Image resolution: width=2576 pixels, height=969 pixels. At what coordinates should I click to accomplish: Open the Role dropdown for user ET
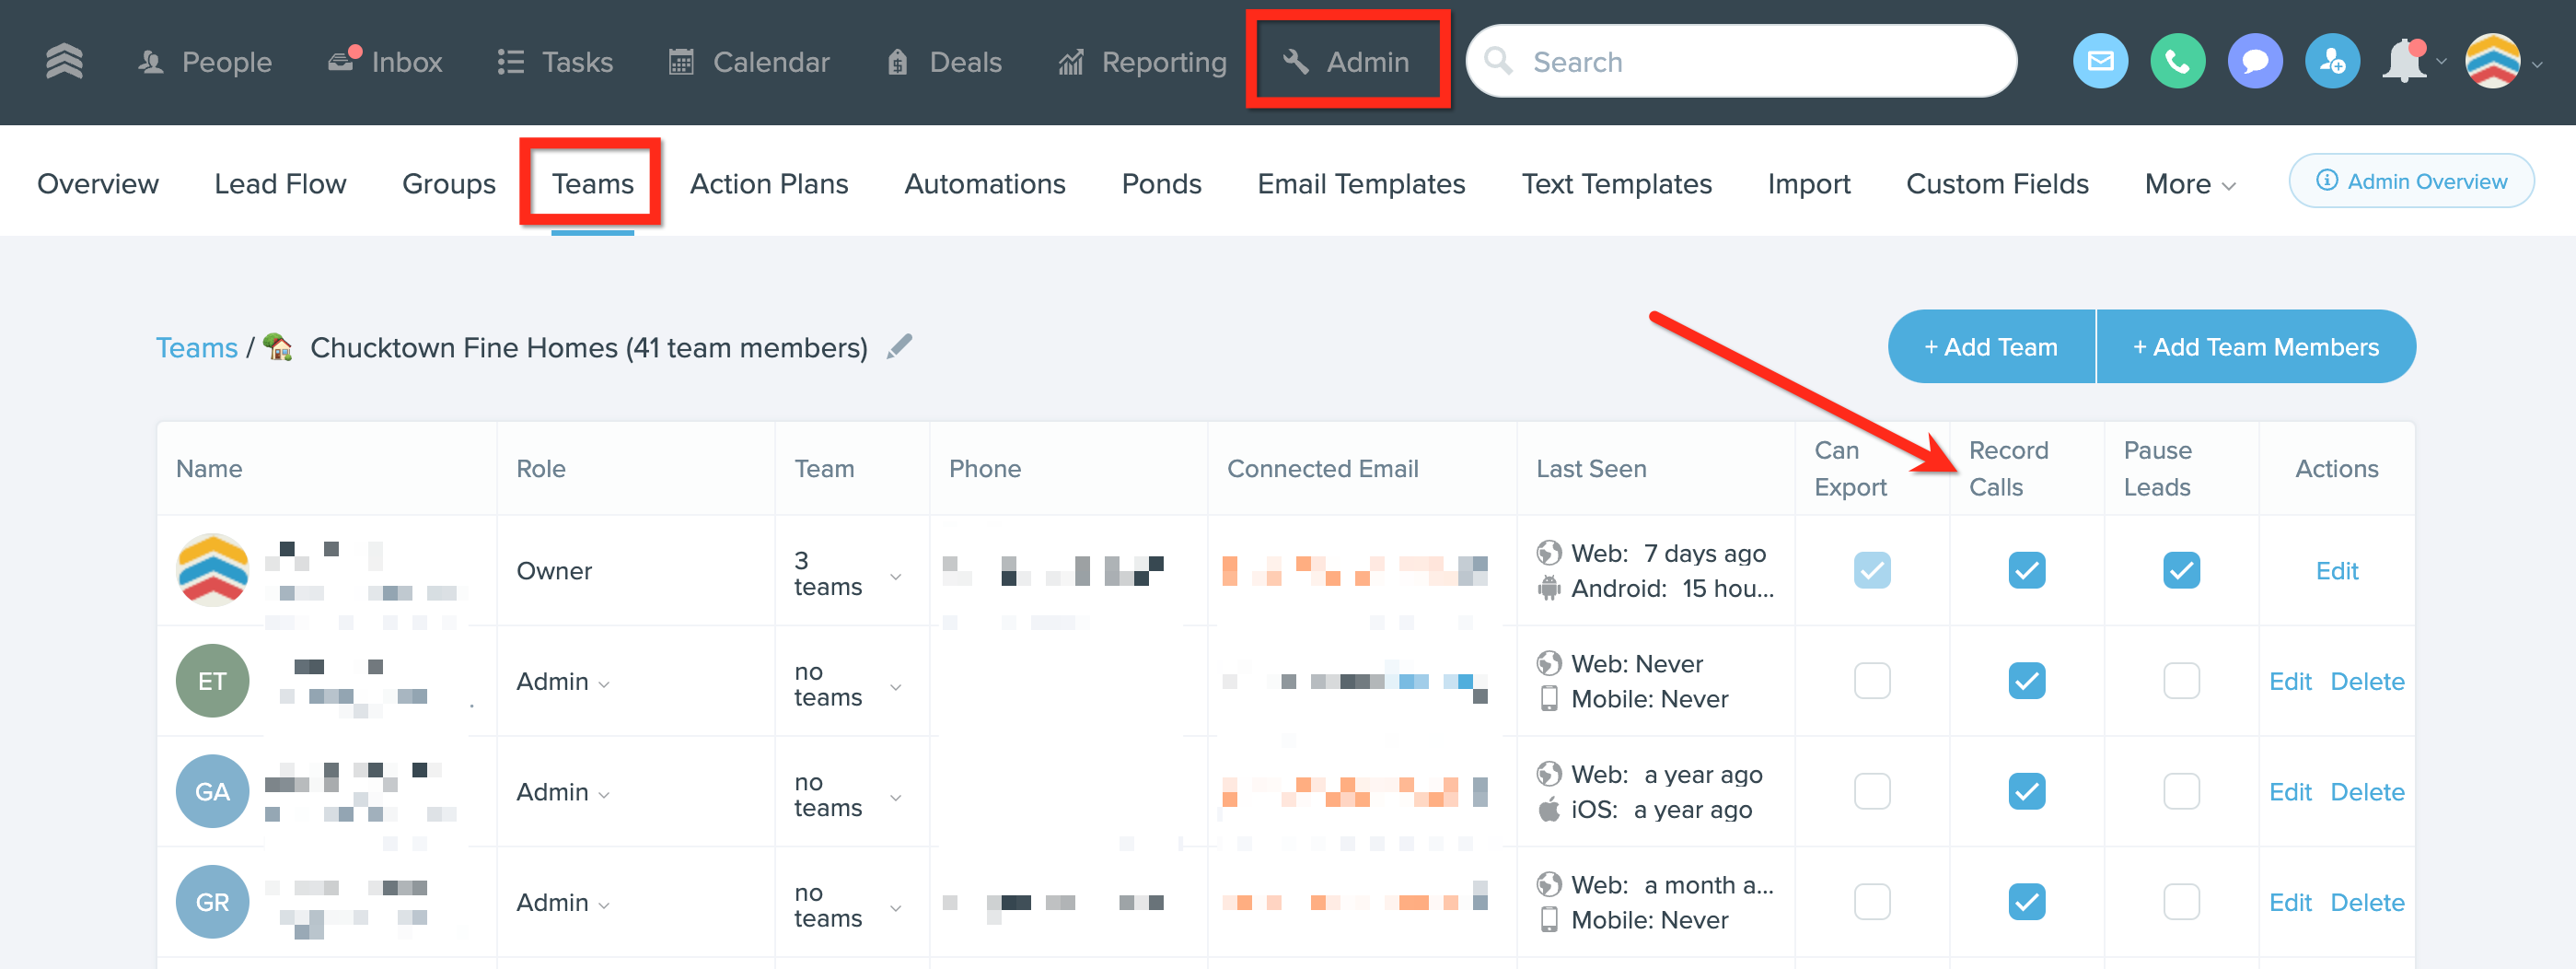pyautogui.click(x=562, y=681)
